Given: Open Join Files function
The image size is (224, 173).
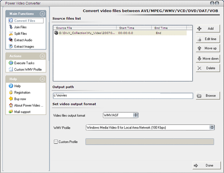Looking at the screenshot, I should (20, 27).
